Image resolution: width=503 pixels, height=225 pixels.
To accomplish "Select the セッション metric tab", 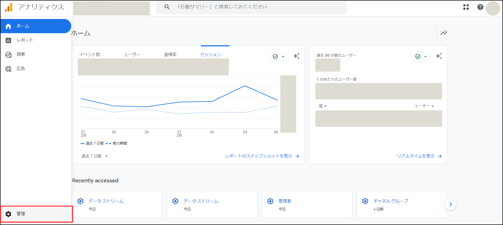I will [210, 55].
